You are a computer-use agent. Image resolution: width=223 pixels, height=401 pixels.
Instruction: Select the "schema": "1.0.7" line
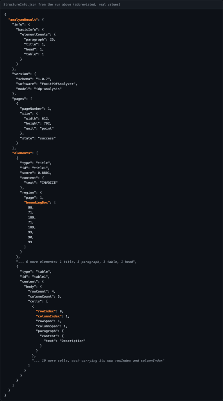pyautogui.click(x=34, y=79)
